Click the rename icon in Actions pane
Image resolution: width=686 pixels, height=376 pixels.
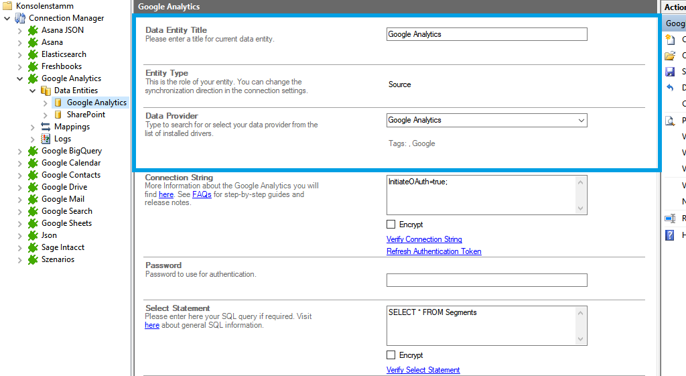click(x=670, y=218)
